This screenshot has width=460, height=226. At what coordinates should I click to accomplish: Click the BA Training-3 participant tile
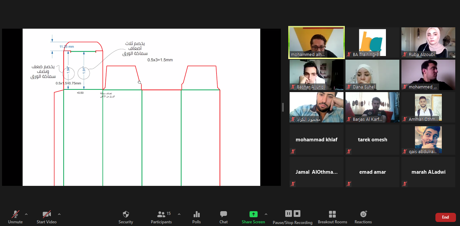[372, 43]
